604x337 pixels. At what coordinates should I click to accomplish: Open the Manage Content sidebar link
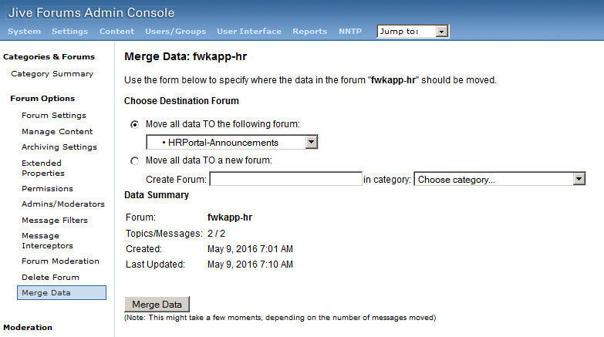[57, 131]
